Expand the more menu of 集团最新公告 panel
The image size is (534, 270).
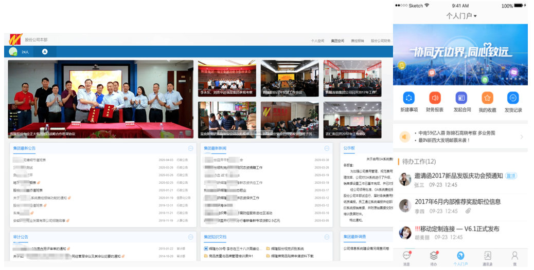tap(190, 148)
